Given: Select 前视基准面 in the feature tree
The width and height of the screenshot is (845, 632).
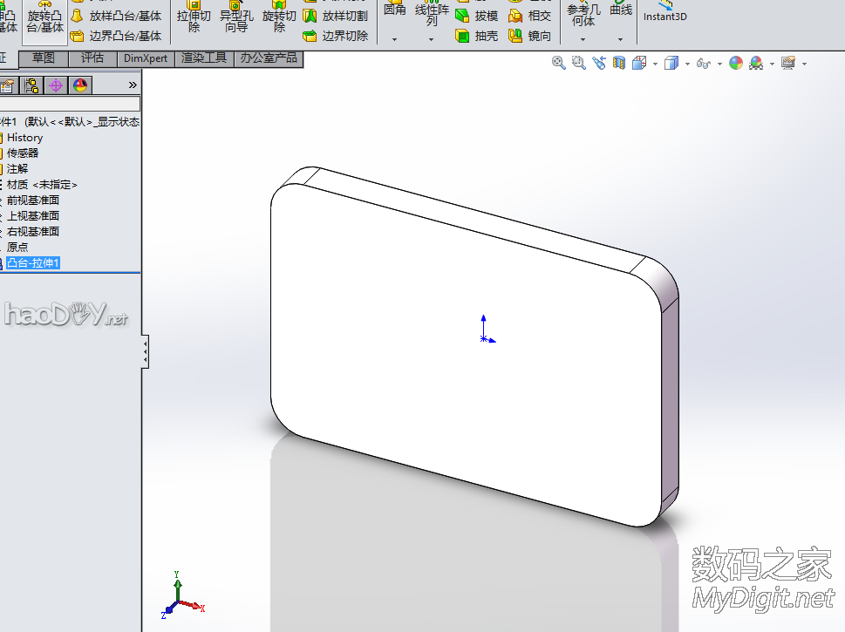Looking at the screenshot, I should pyautogui.click(x=33, y=200).
